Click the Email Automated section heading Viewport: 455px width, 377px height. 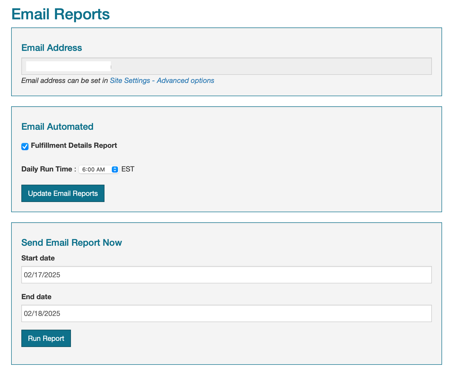point(57,127)
